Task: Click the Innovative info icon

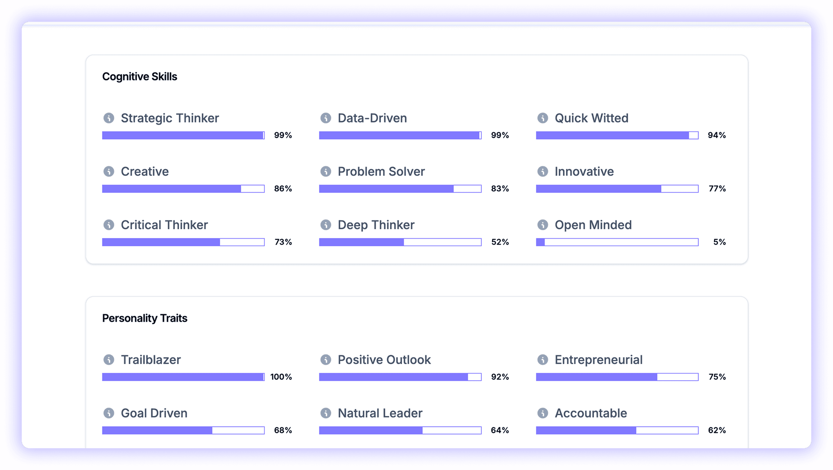Action: [x=542, y=171]
